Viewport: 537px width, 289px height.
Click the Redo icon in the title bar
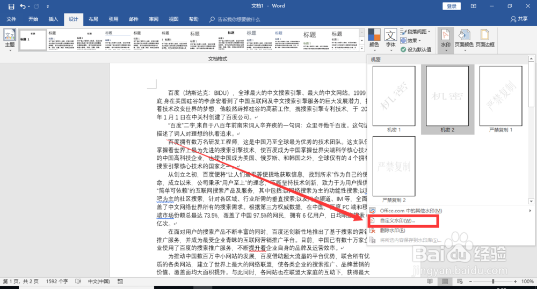37,6
